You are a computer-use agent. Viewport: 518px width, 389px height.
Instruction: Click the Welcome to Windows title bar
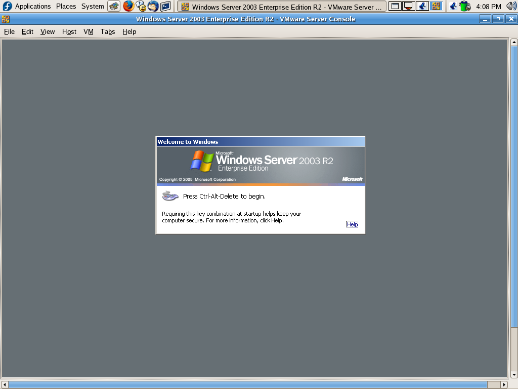(x=261, y=142)
